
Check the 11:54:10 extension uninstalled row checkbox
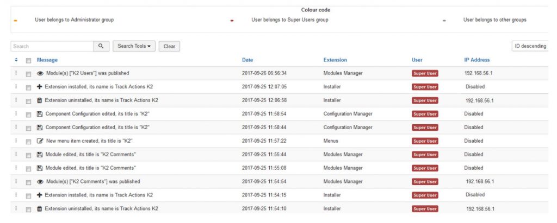point(28,209)
